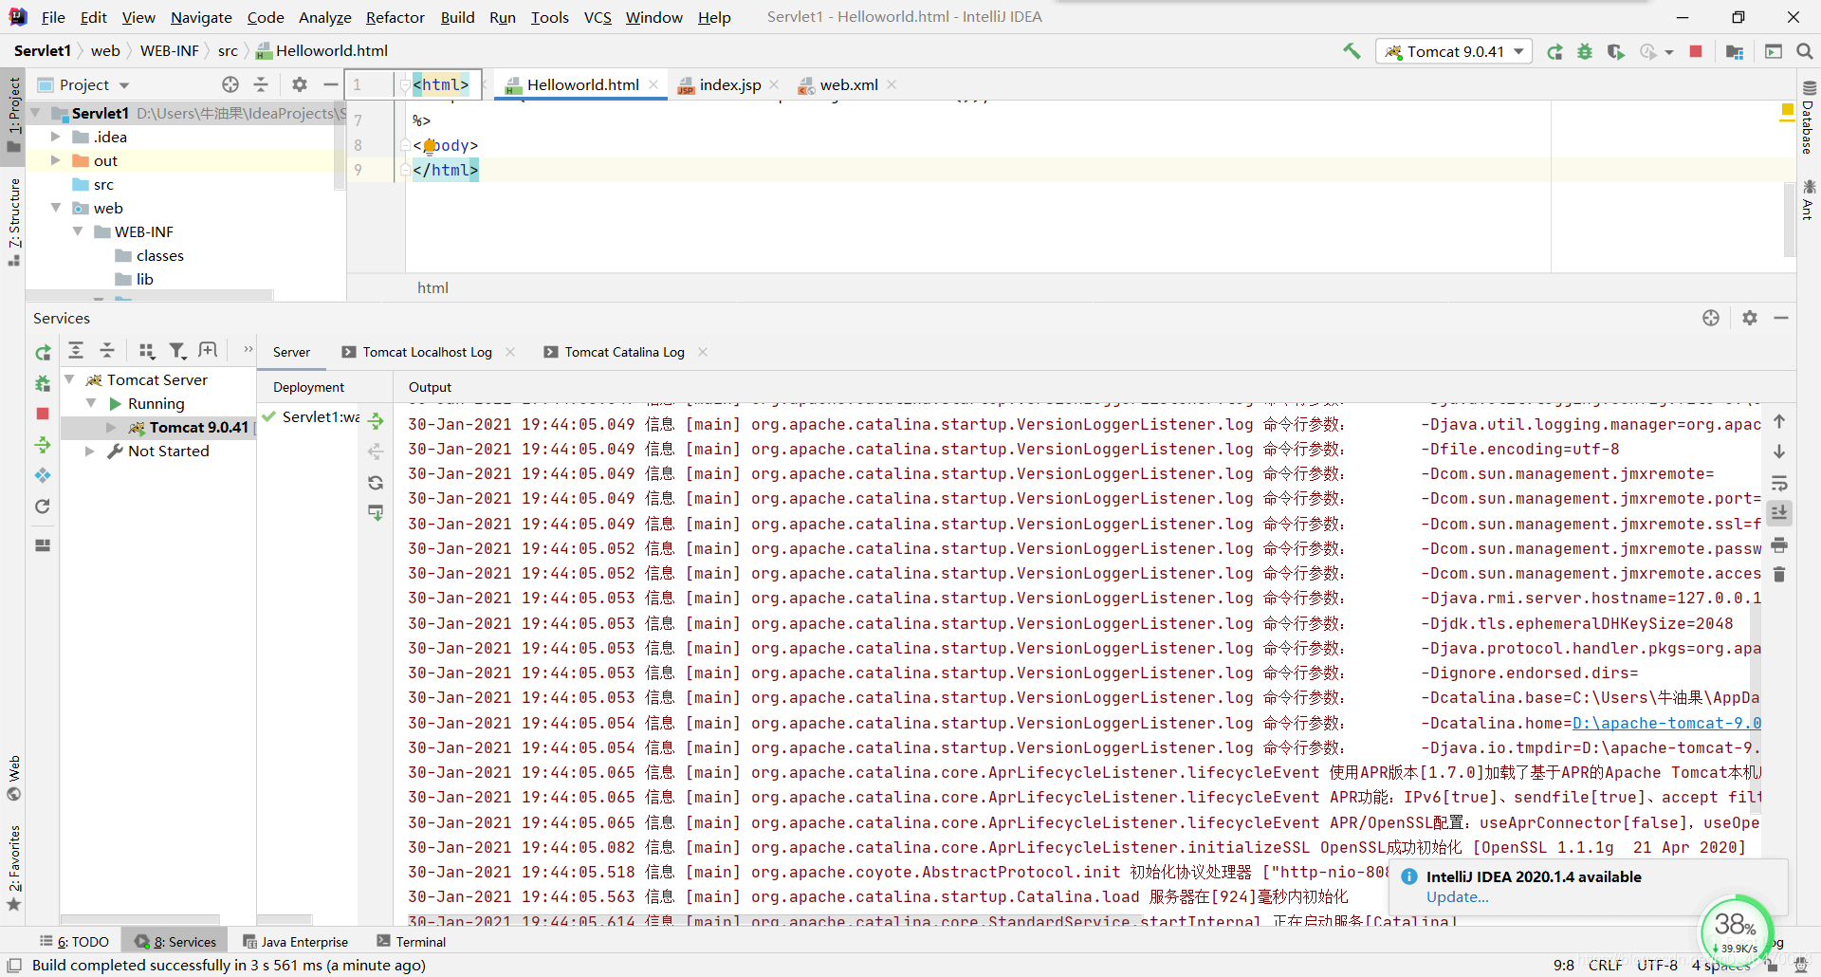Screen dimensions: 1821x977
Task: Rerun Tomcat from the top toolbar
Action: [x=1554, y=51]
